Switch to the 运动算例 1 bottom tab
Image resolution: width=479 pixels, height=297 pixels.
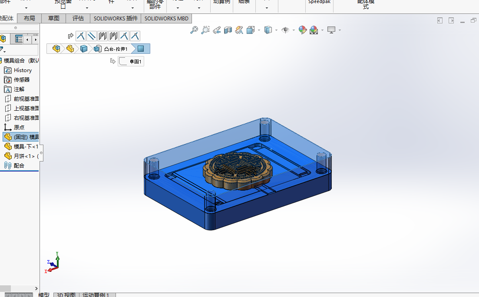(96, 295)
